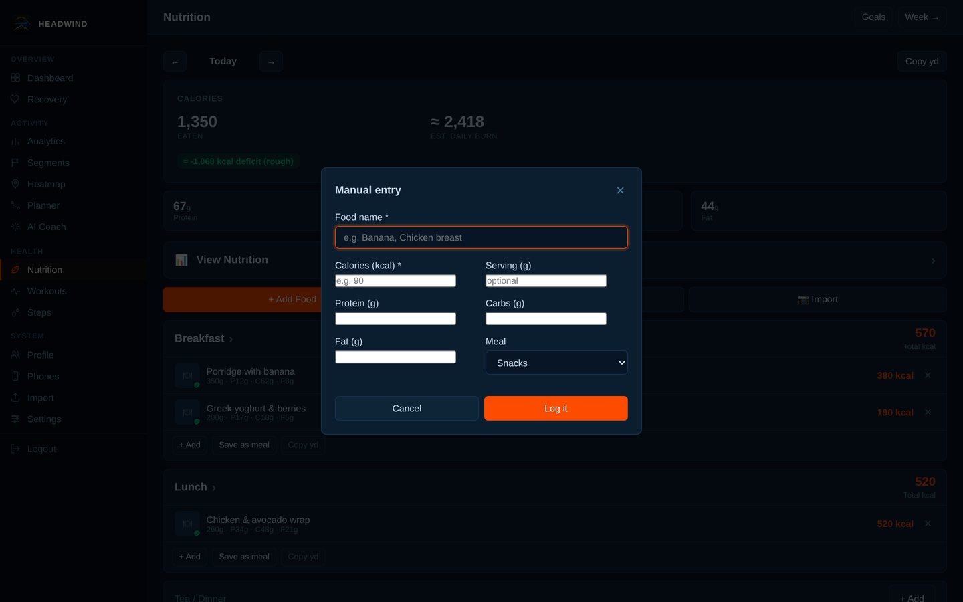This screenshot has height=602, width=963.
Task: Click the Headwind logo
Action: point(21,24)
